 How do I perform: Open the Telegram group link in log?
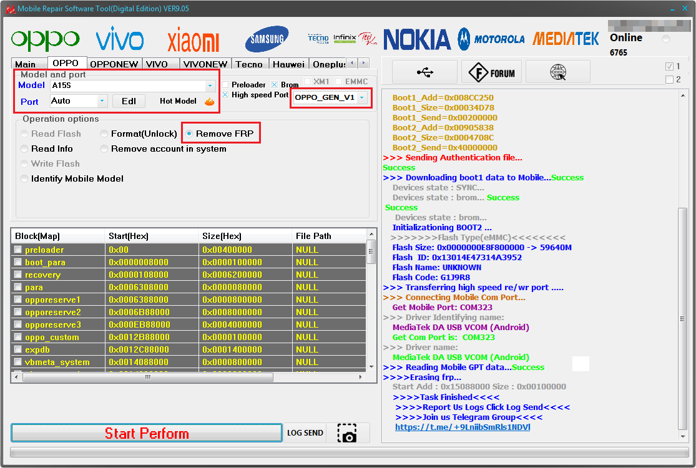463,427
